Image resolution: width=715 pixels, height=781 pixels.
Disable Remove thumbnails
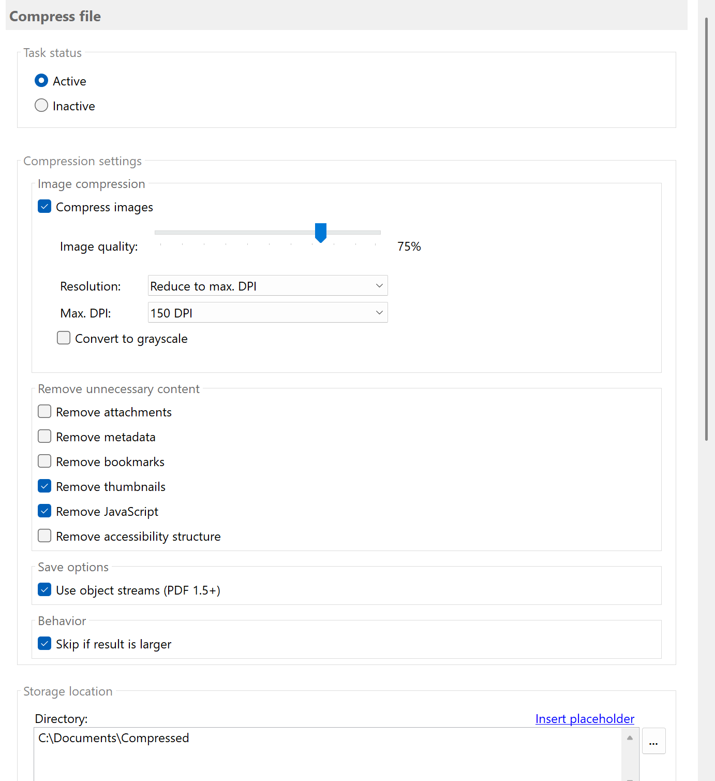tap(44, 486)
